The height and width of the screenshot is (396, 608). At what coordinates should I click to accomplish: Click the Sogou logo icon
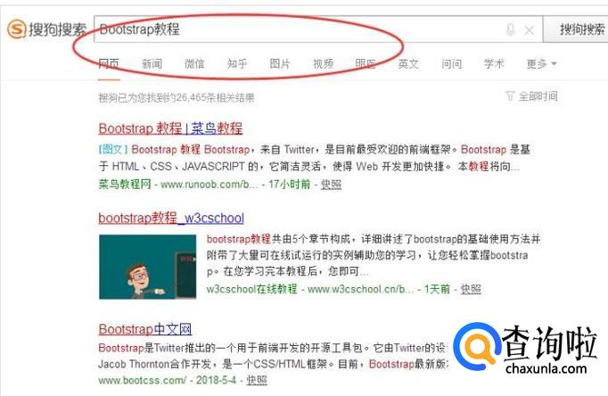point(17,29)
